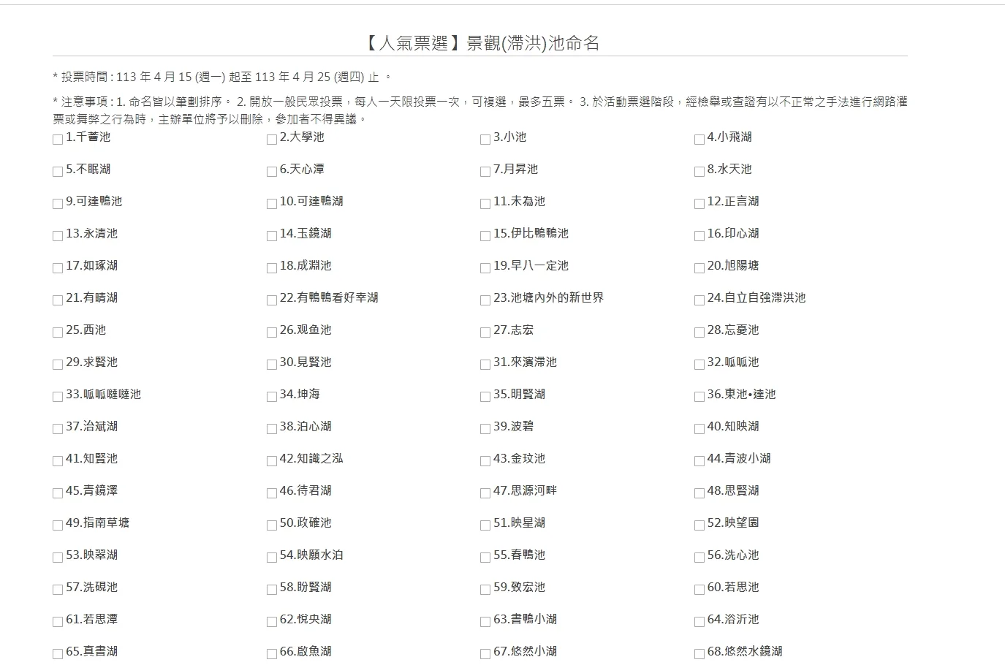Tick the 60.若思池 checkbox
Viewport: 1005px width, 665px height.
699,590
